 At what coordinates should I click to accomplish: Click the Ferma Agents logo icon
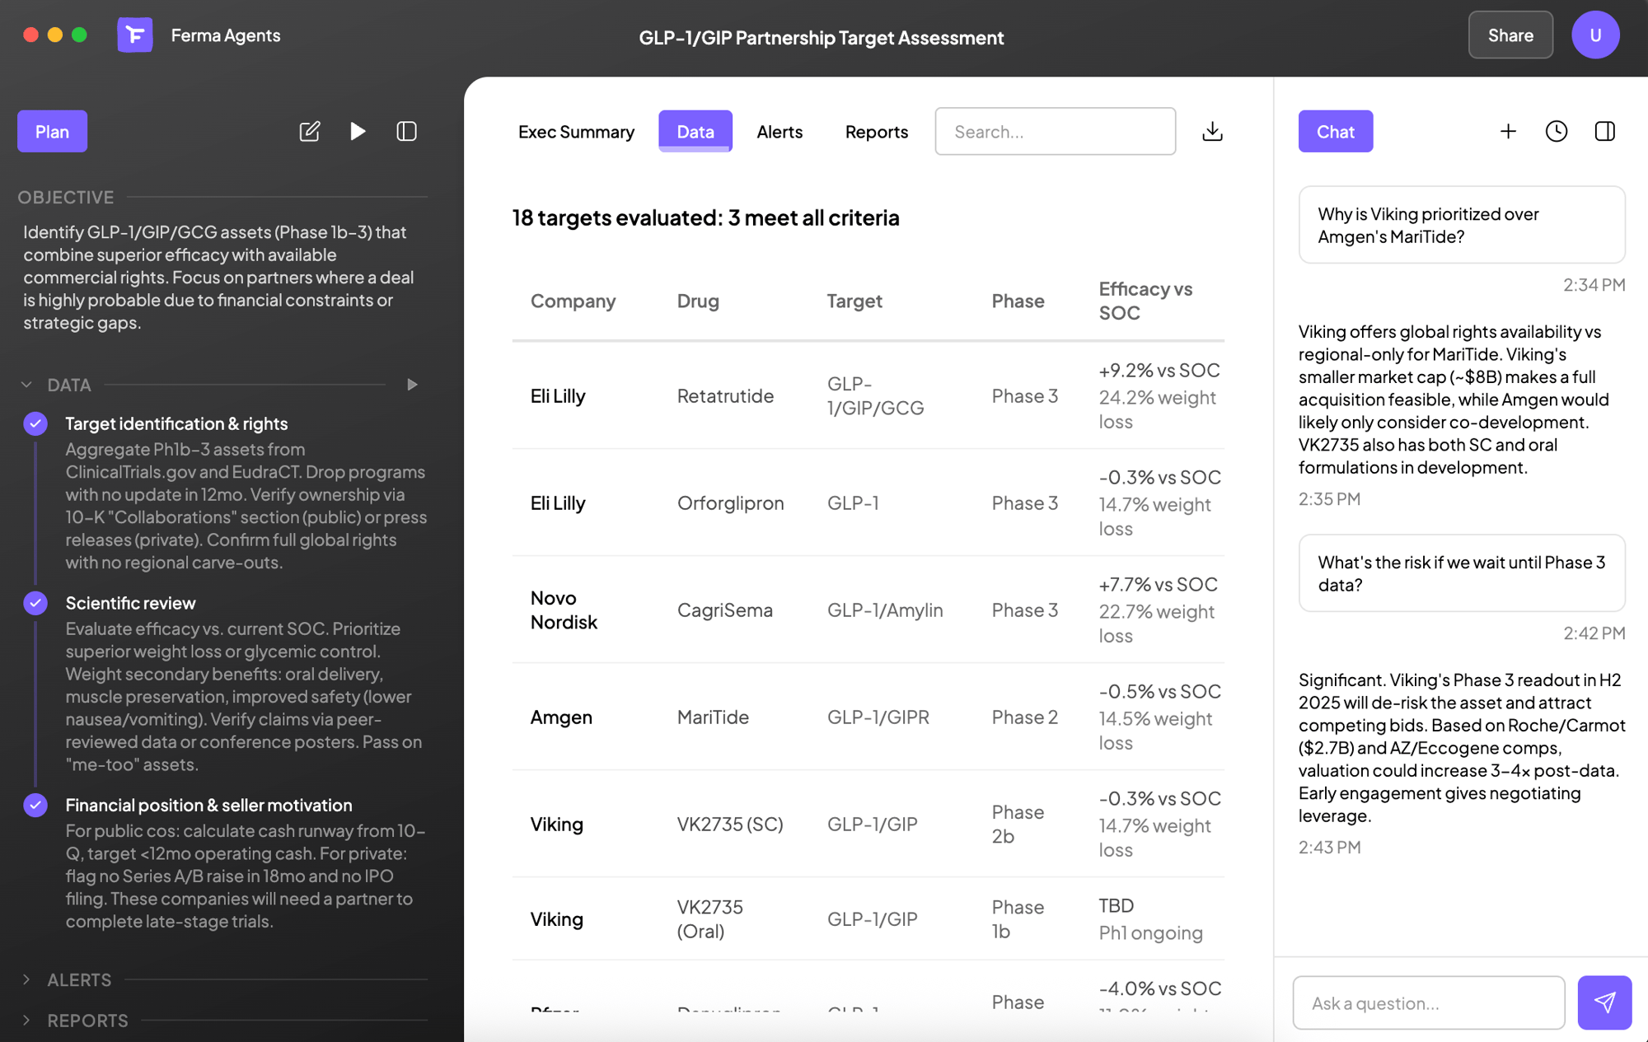click(135, 35)
